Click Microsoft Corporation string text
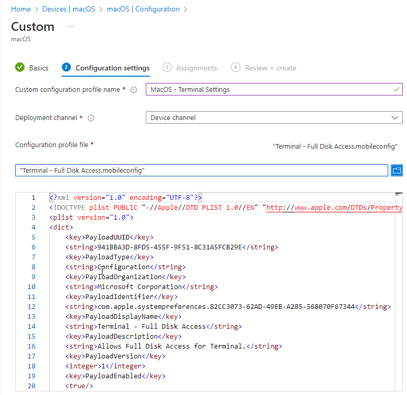This screenshot has height=395, width=407. pyautogui.click(x=139, y=287)
